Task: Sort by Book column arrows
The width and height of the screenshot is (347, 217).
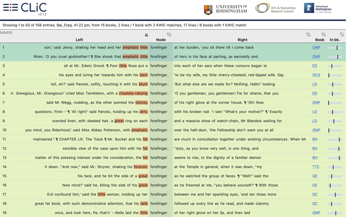Action: 324,35
